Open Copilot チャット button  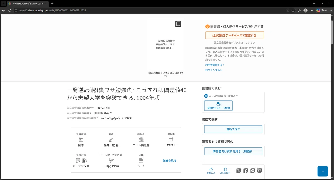tap(322, 10)
